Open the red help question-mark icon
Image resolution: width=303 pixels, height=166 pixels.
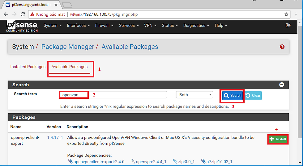(x=282, y=47)
